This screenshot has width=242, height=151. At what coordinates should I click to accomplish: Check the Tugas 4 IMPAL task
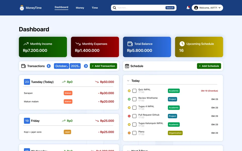tap(134, 107)
